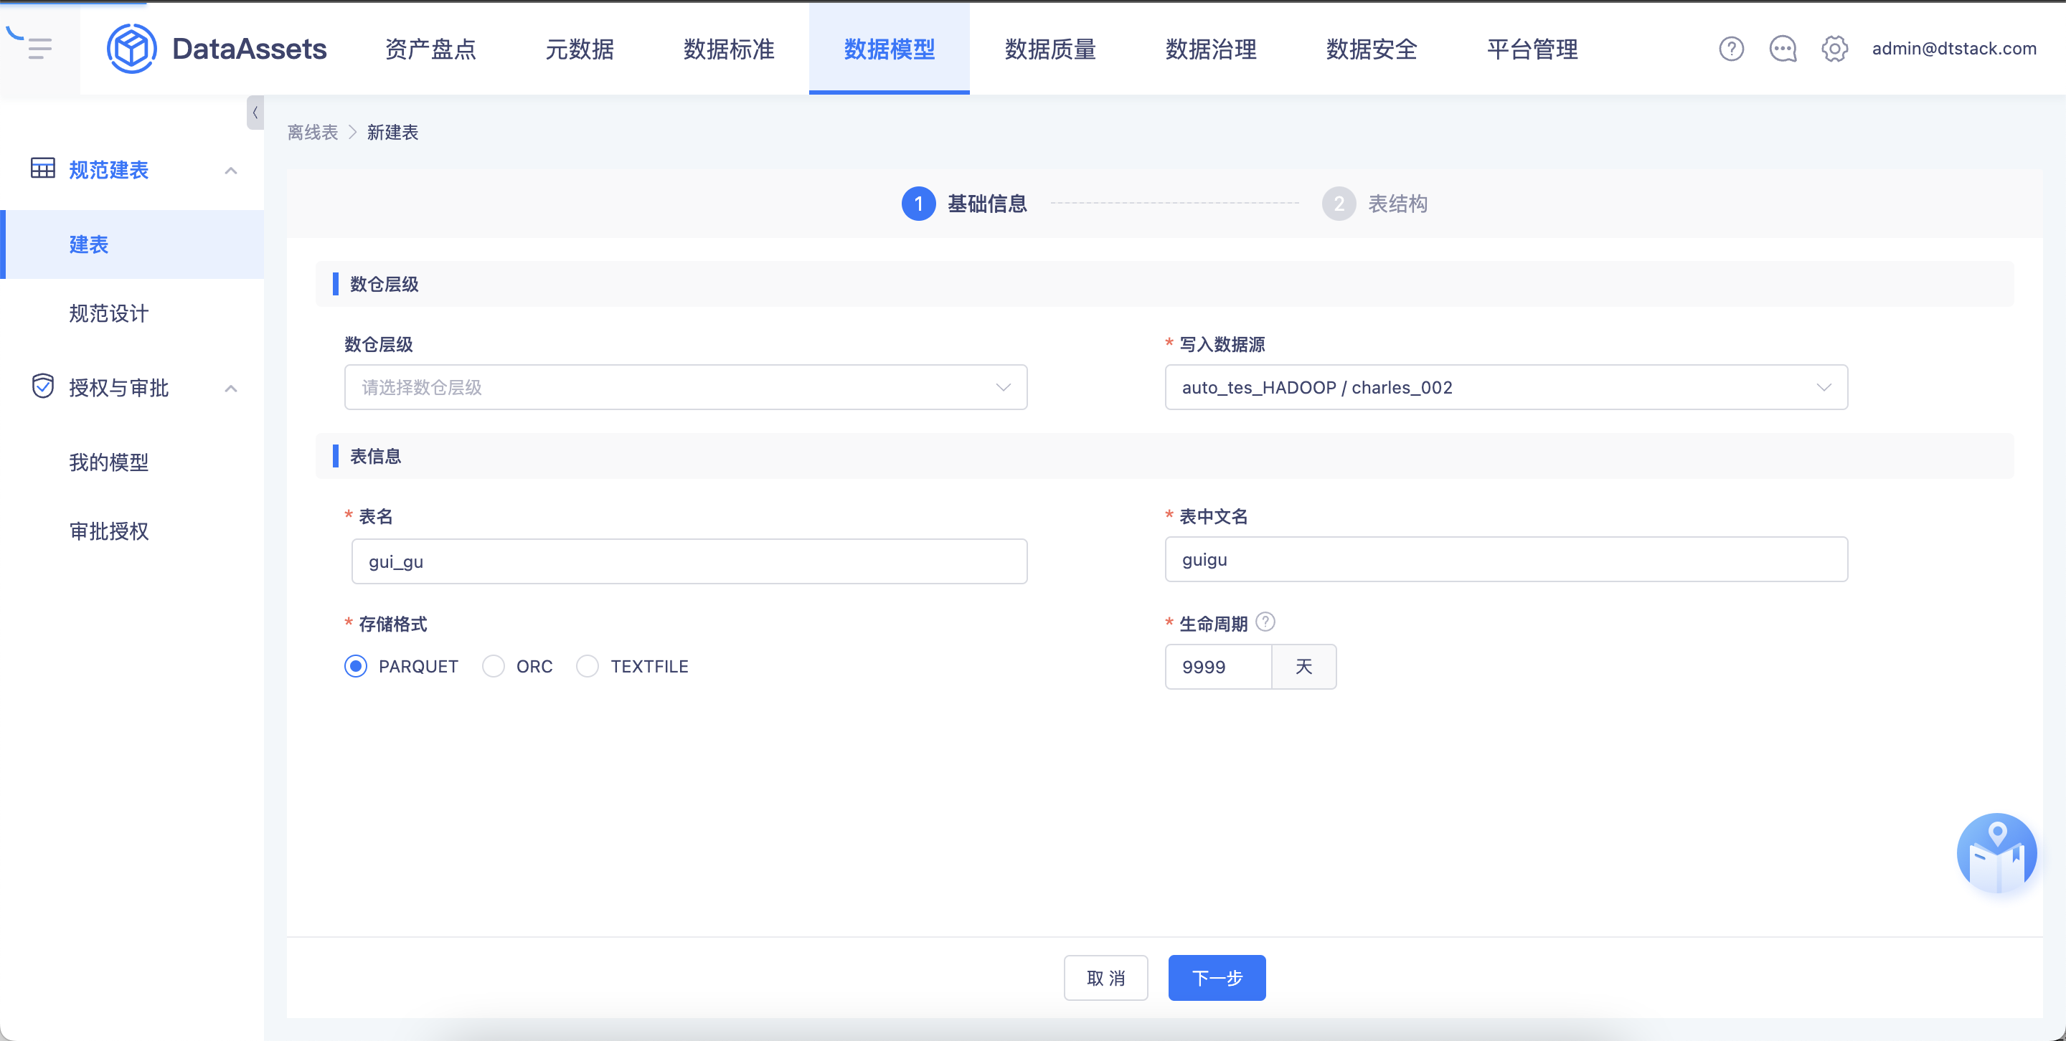The image size is (2066, 1041).
Task: Select the TEXTFILE storage format
Action: [x=587, y=666]
